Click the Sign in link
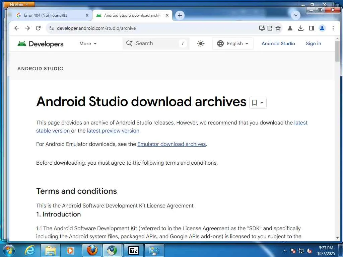The height and width of the screenshot is (257, 343). coord(314,44)
